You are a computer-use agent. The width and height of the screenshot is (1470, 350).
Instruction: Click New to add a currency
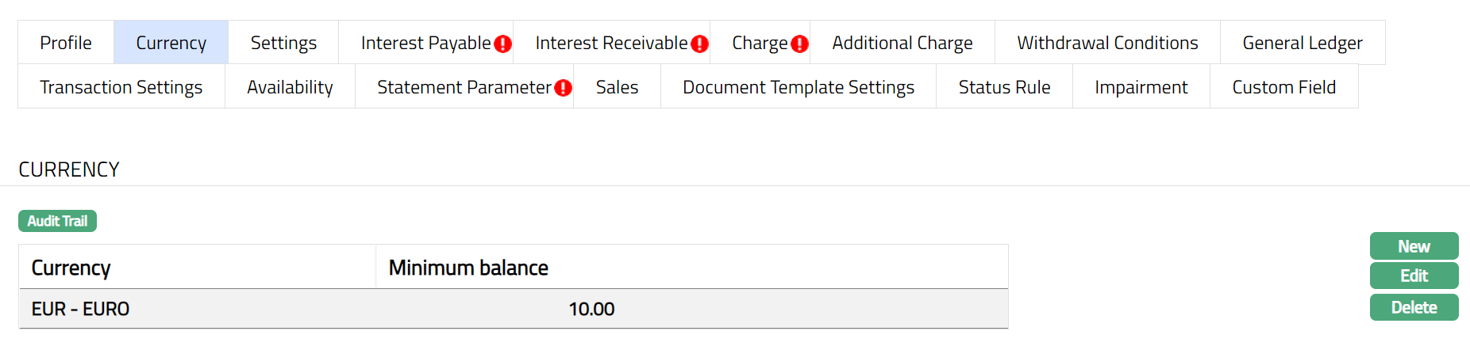[1414, 246]
